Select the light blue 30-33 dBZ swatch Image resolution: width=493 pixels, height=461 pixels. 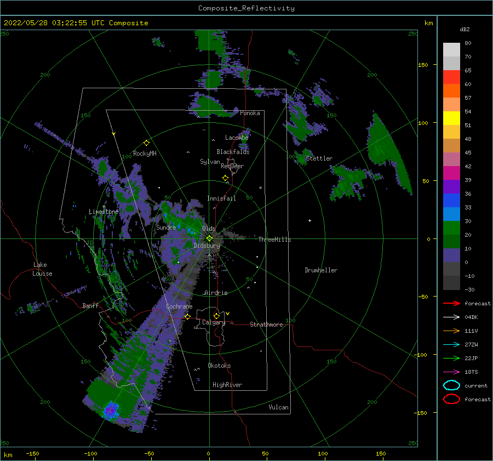point(451,214)
